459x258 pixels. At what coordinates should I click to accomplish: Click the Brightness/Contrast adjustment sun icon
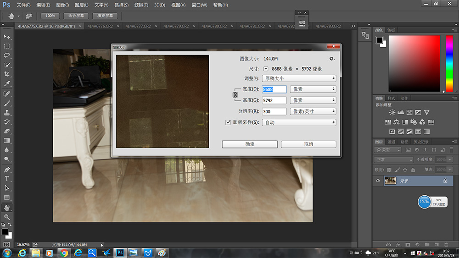pos(392,112)
